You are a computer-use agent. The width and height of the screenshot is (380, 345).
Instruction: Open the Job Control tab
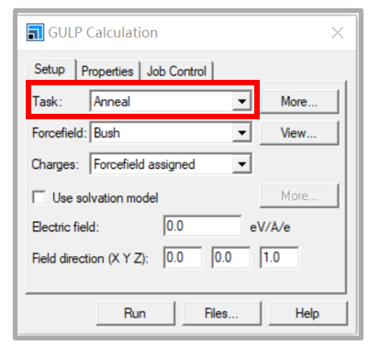176,72
